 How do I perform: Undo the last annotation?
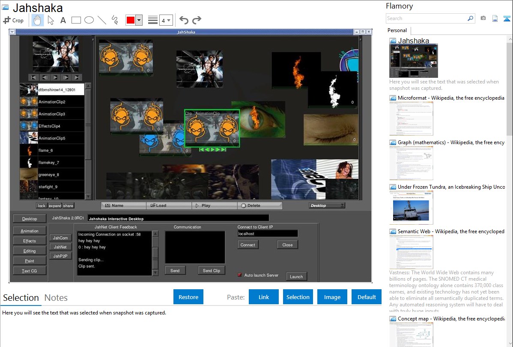(x=184, y=20)
